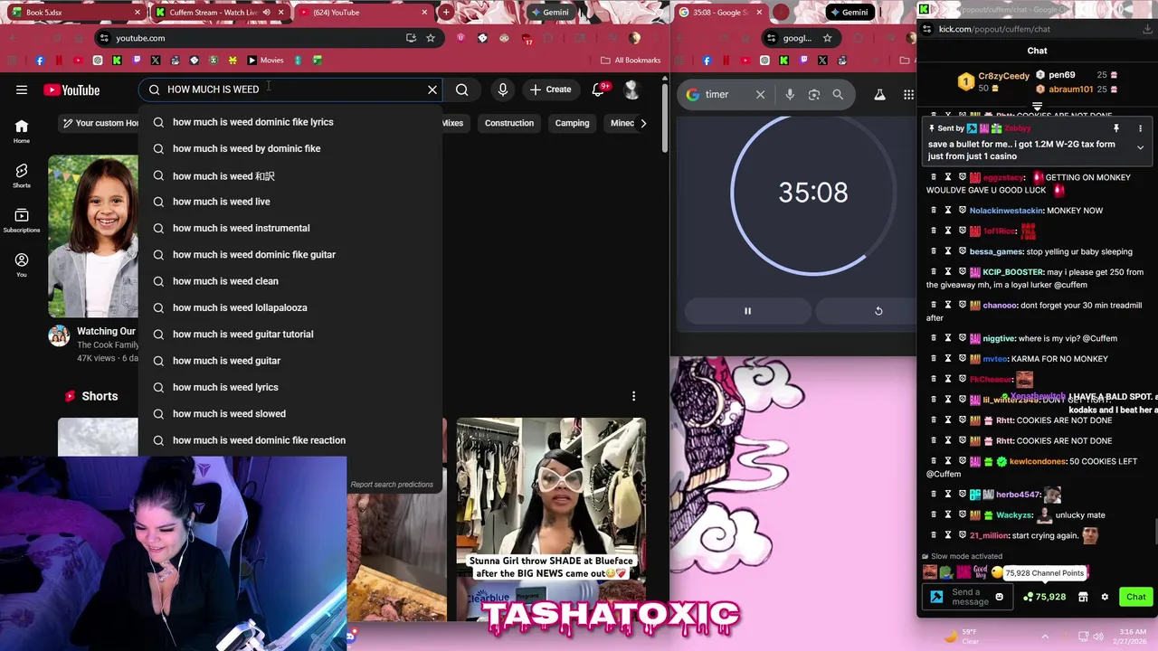Open the emoji picker in chat input

(x=999, y=597)
